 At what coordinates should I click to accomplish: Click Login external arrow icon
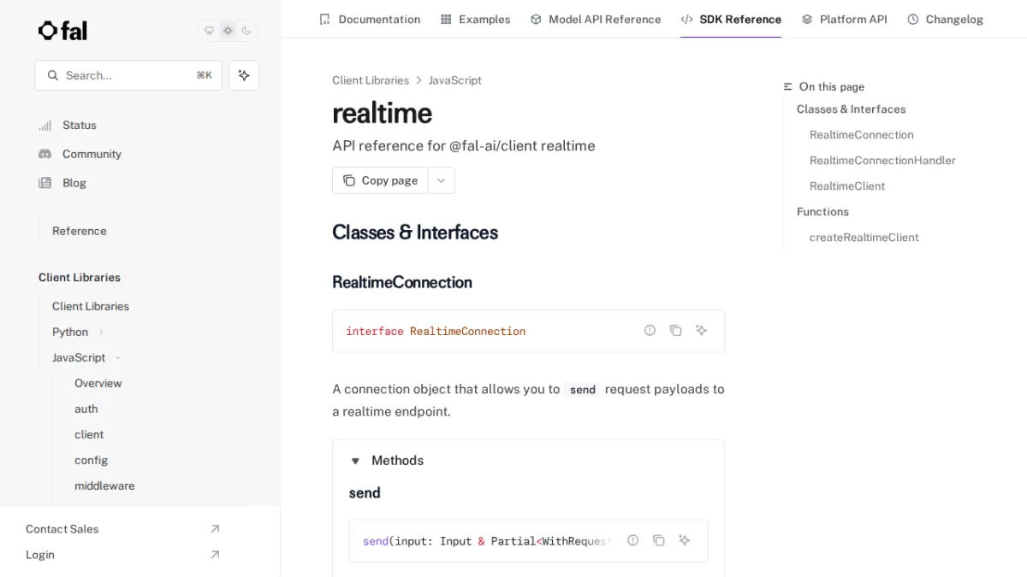point(215,555)
